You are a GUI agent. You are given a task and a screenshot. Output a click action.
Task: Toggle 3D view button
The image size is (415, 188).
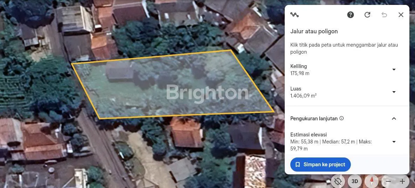[355, 181]
